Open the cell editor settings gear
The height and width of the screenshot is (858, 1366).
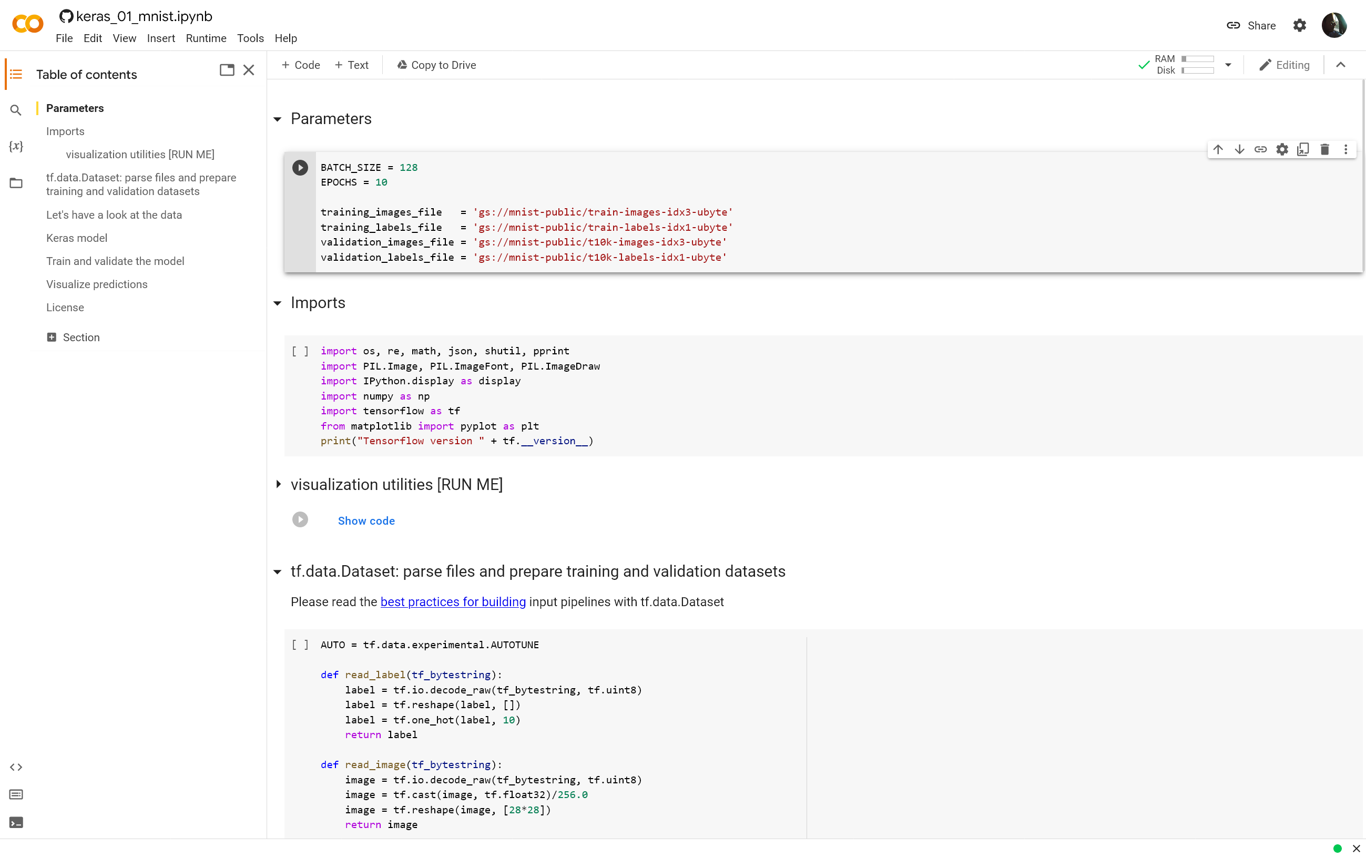(1282, 149)
